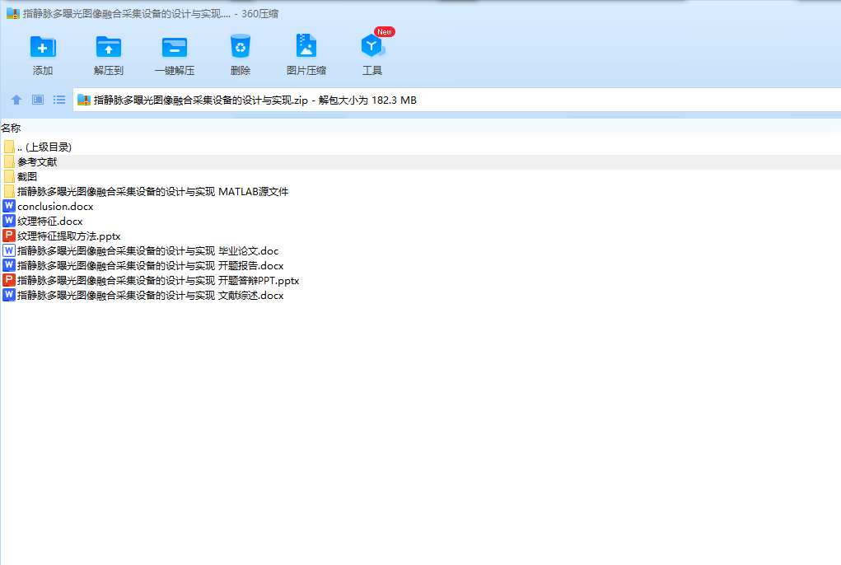Select the conclusion.docx file name

[55, 207]
